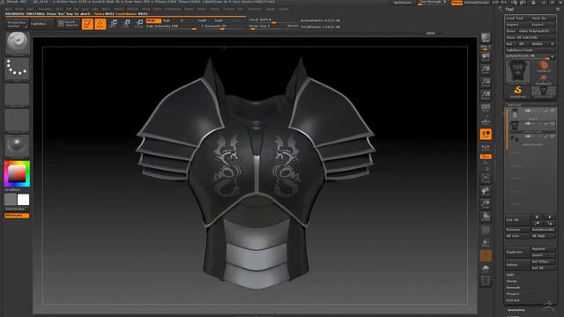Select the white main color swatch
This screenshot has height=317, width=564.
click(24, 200)
